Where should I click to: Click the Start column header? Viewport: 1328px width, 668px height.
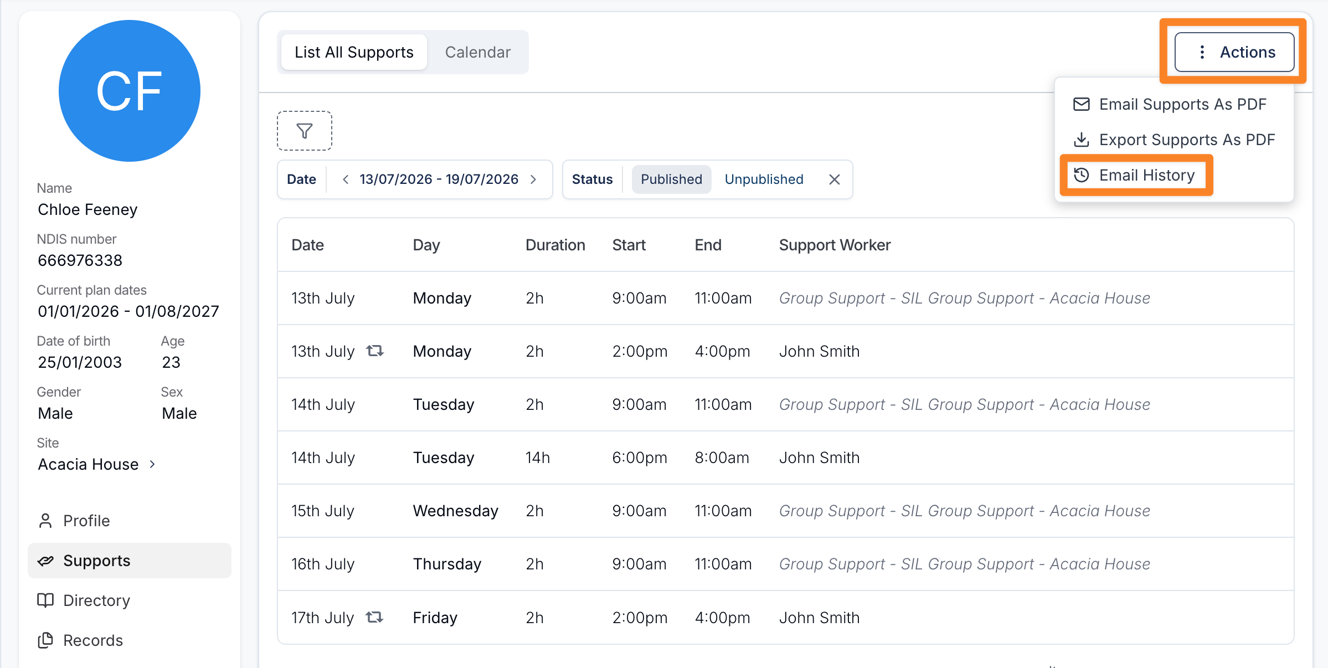pyautogui.click(x=629, y=245)
